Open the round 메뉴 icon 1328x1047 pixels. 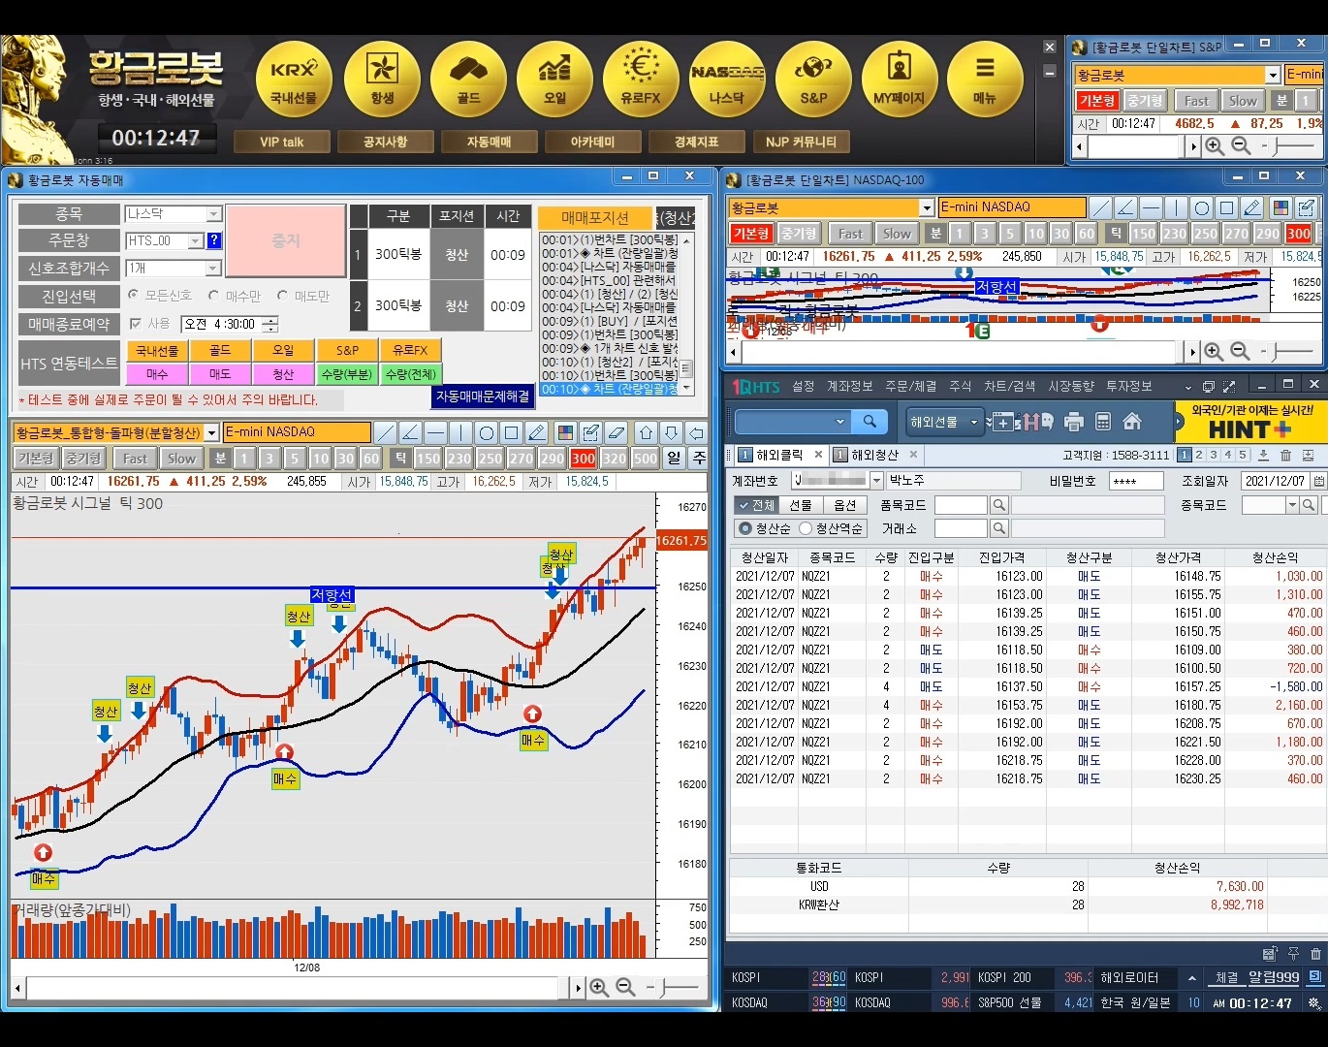coord(985,79)
